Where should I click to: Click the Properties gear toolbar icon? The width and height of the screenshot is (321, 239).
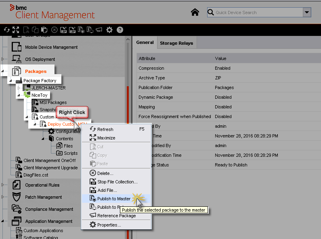(109, 30)
